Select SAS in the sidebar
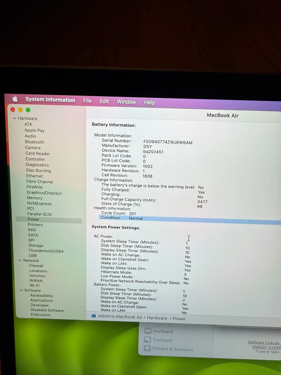 pyautogui.click(x=32, y=230)
